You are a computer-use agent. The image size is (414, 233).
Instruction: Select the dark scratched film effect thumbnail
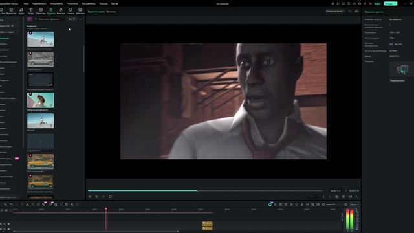coord(40,141)
